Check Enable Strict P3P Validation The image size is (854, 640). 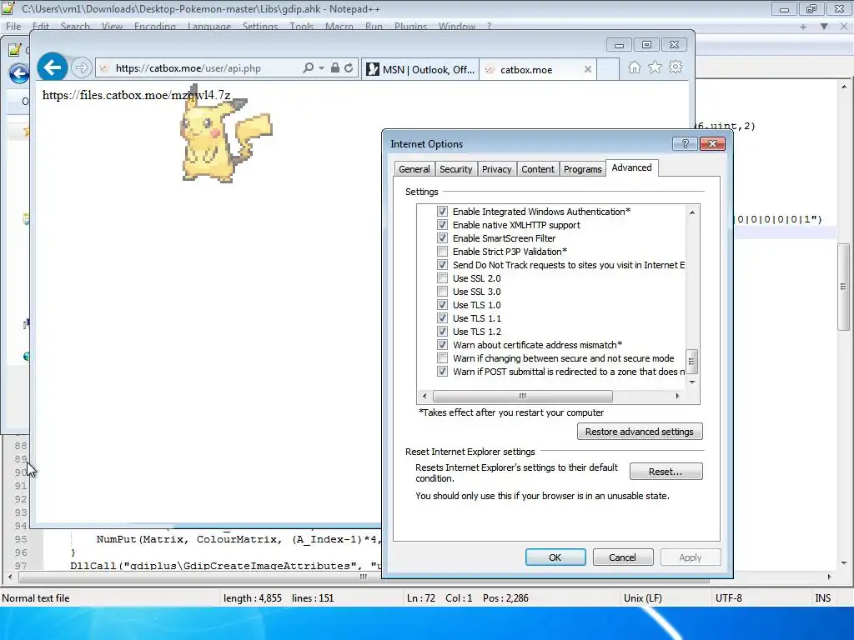[442, 252]
